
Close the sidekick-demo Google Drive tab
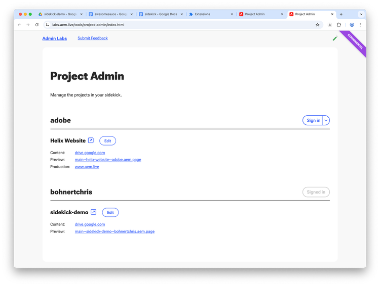click(x=81, y=14)
